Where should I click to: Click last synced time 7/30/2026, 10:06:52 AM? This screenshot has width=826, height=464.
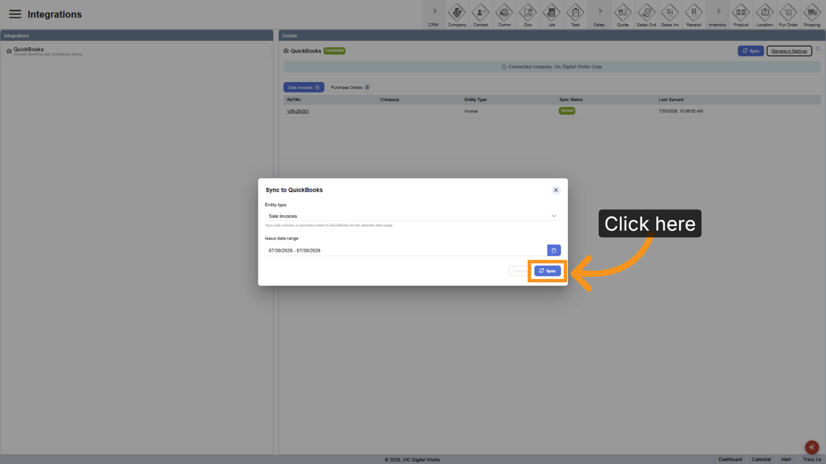coord(681,111)
